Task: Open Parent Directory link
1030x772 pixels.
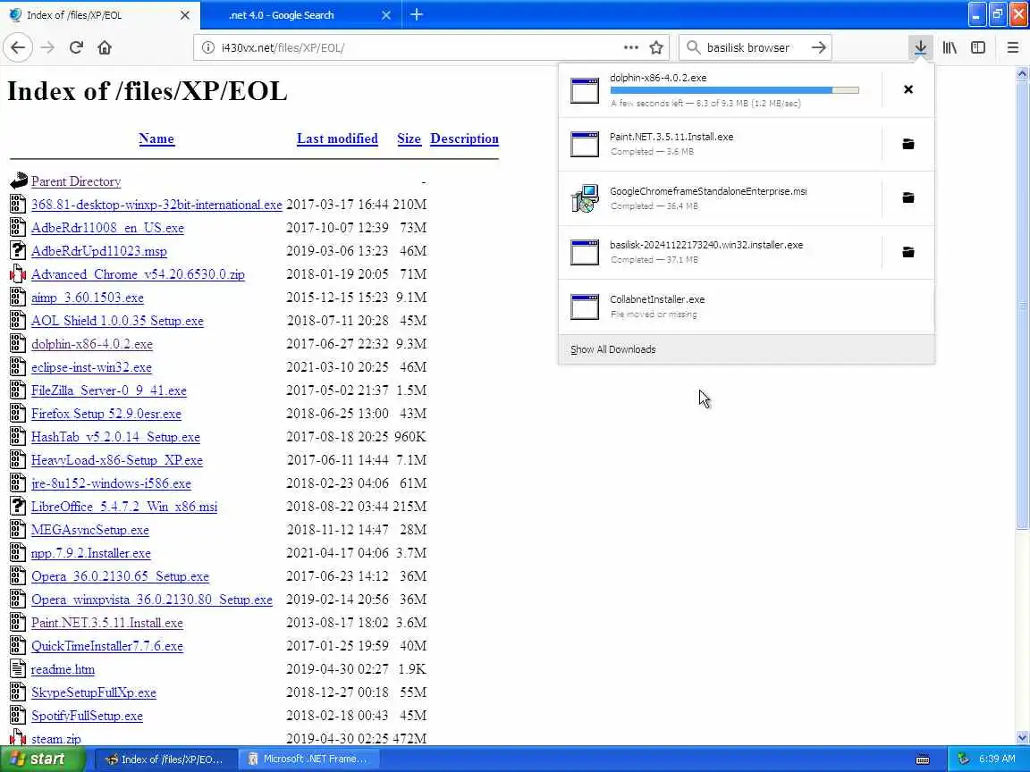Action: coord(76,181)
